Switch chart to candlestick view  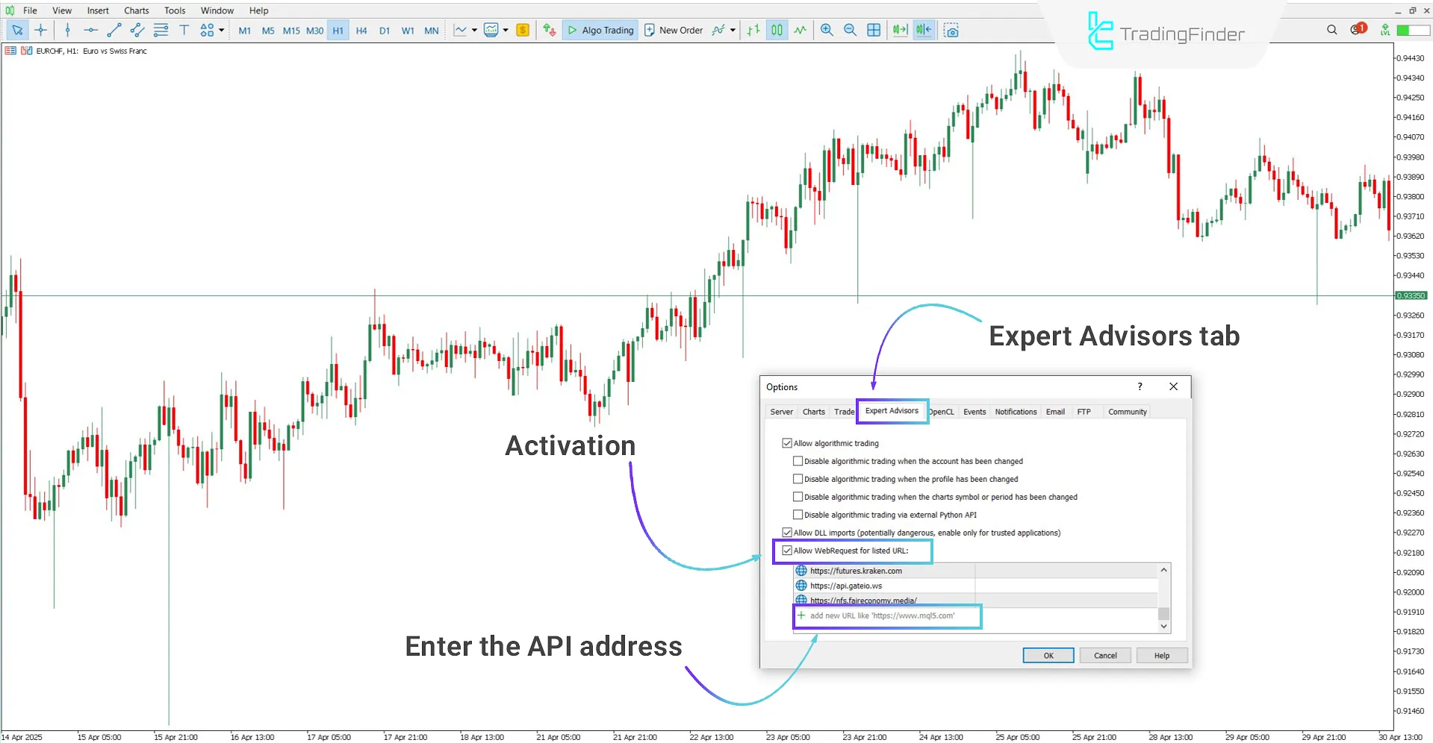777,31
